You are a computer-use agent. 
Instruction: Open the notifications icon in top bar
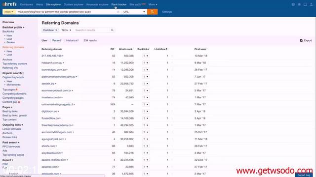tap(299, 4)
